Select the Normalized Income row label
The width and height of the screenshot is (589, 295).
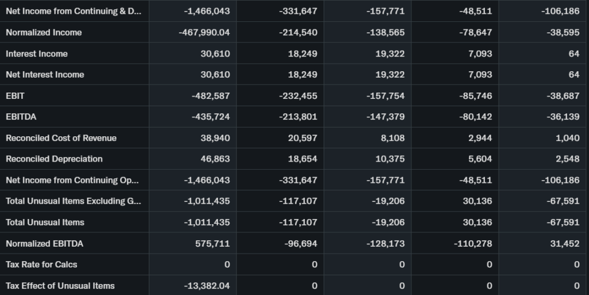pos(44,32)
